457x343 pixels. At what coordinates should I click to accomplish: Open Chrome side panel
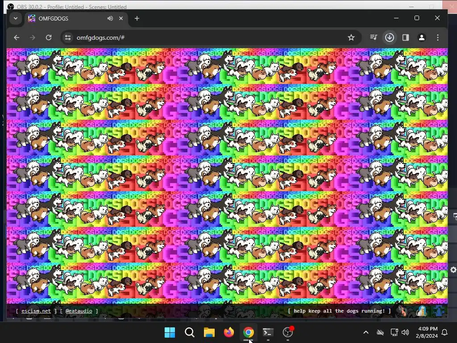(406, 38)
